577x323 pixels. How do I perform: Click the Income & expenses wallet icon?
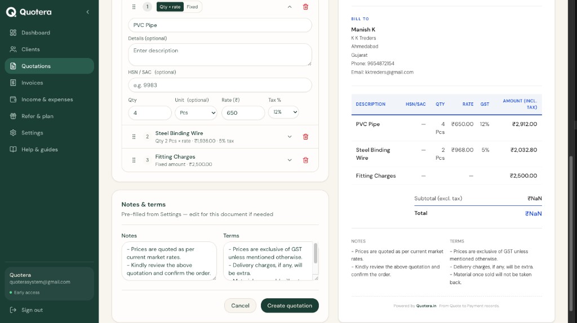click(14, 99)
